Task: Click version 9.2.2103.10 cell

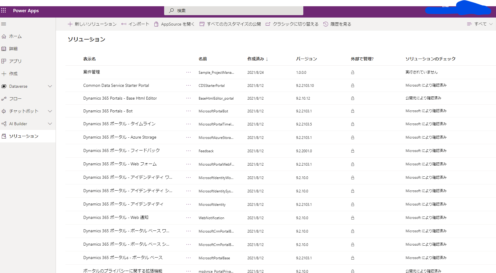Action: coord(305,85)
